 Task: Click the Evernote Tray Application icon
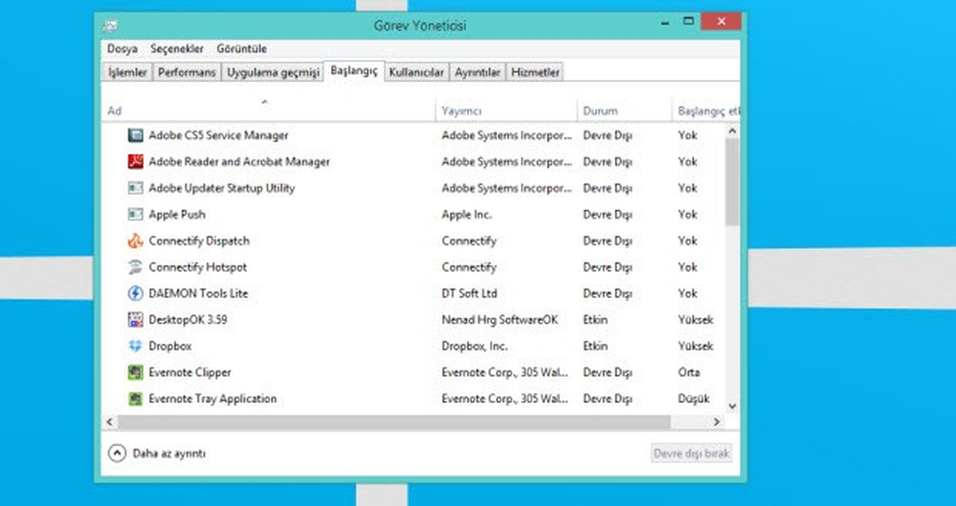point(135,398)
